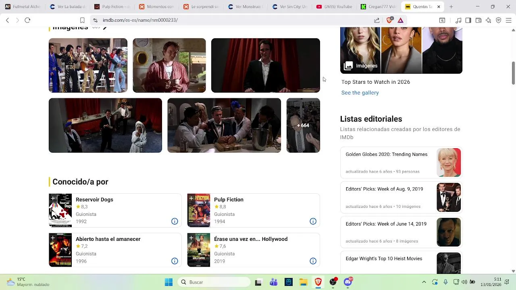This screenshot has height=290, width=516.
Task: Open the share page icon in address bar
Action: 377,20
